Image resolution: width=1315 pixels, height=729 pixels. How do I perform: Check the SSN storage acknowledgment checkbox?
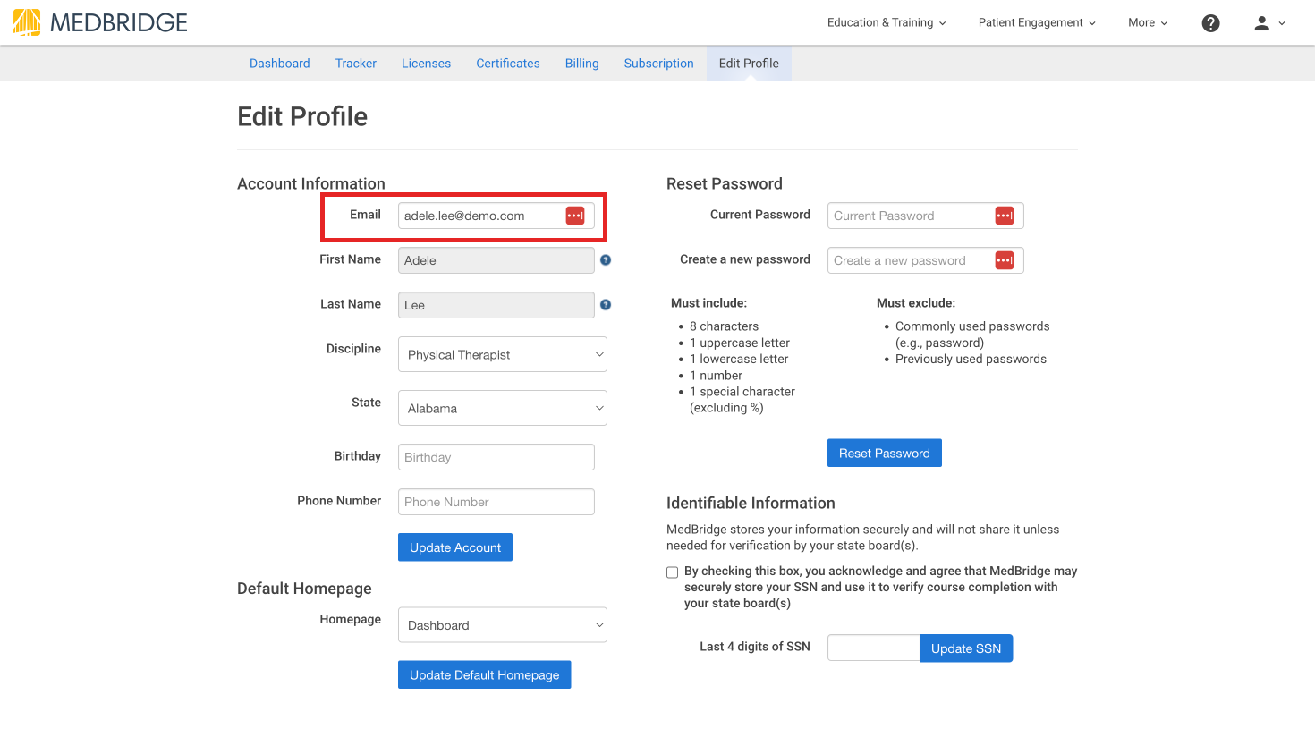673,572
